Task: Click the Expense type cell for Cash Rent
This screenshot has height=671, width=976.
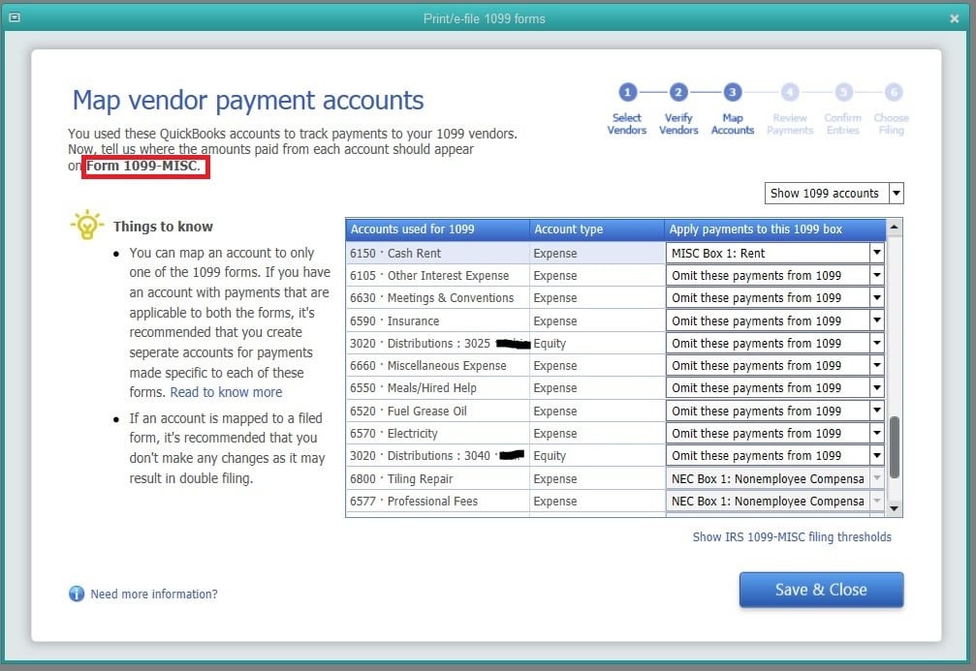Action: click(597, 253)
